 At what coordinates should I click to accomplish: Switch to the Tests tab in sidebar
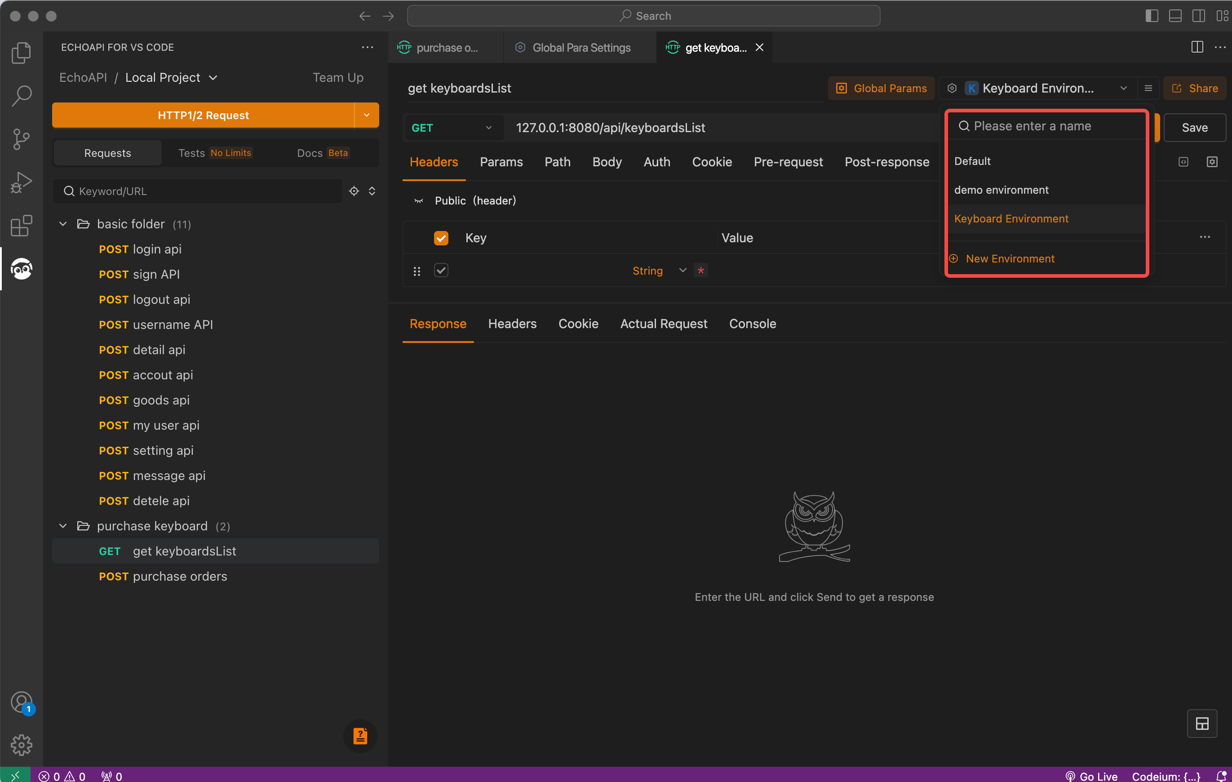tap(215, 153)
